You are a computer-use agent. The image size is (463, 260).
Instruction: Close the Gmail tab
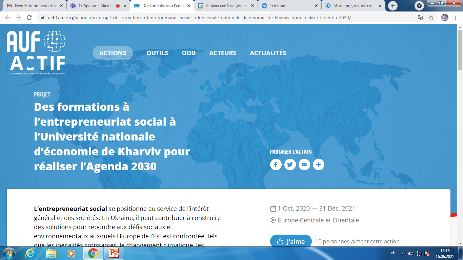tap(61, 6)
